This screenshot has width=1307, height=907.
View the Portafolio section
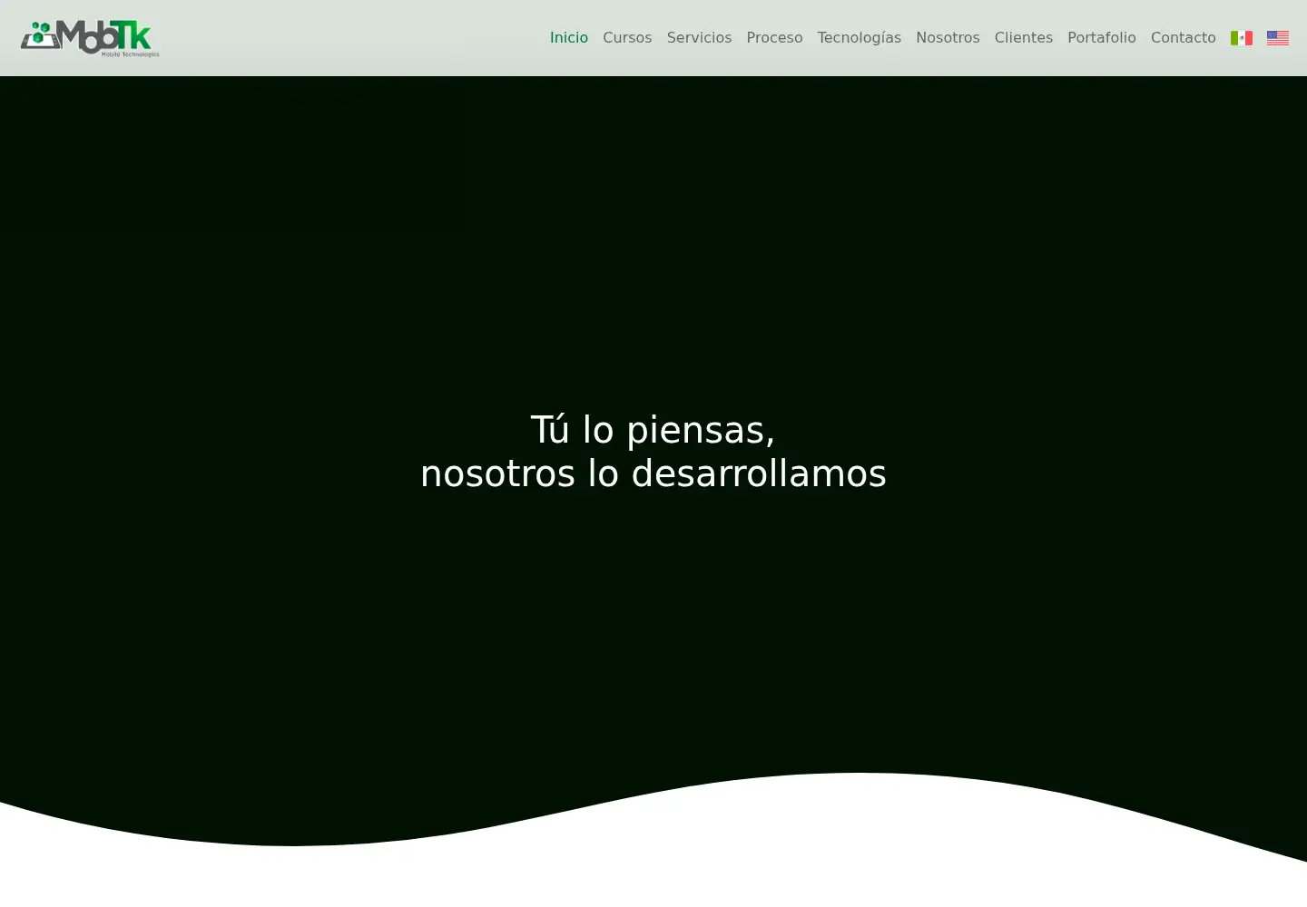coord(1101,38)
